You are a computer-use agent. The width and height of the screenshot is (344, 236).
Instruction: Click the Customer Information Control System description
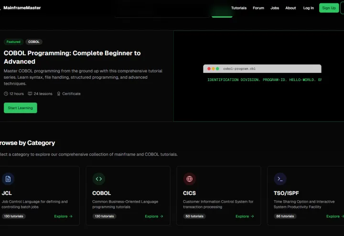tap(218, 204)
